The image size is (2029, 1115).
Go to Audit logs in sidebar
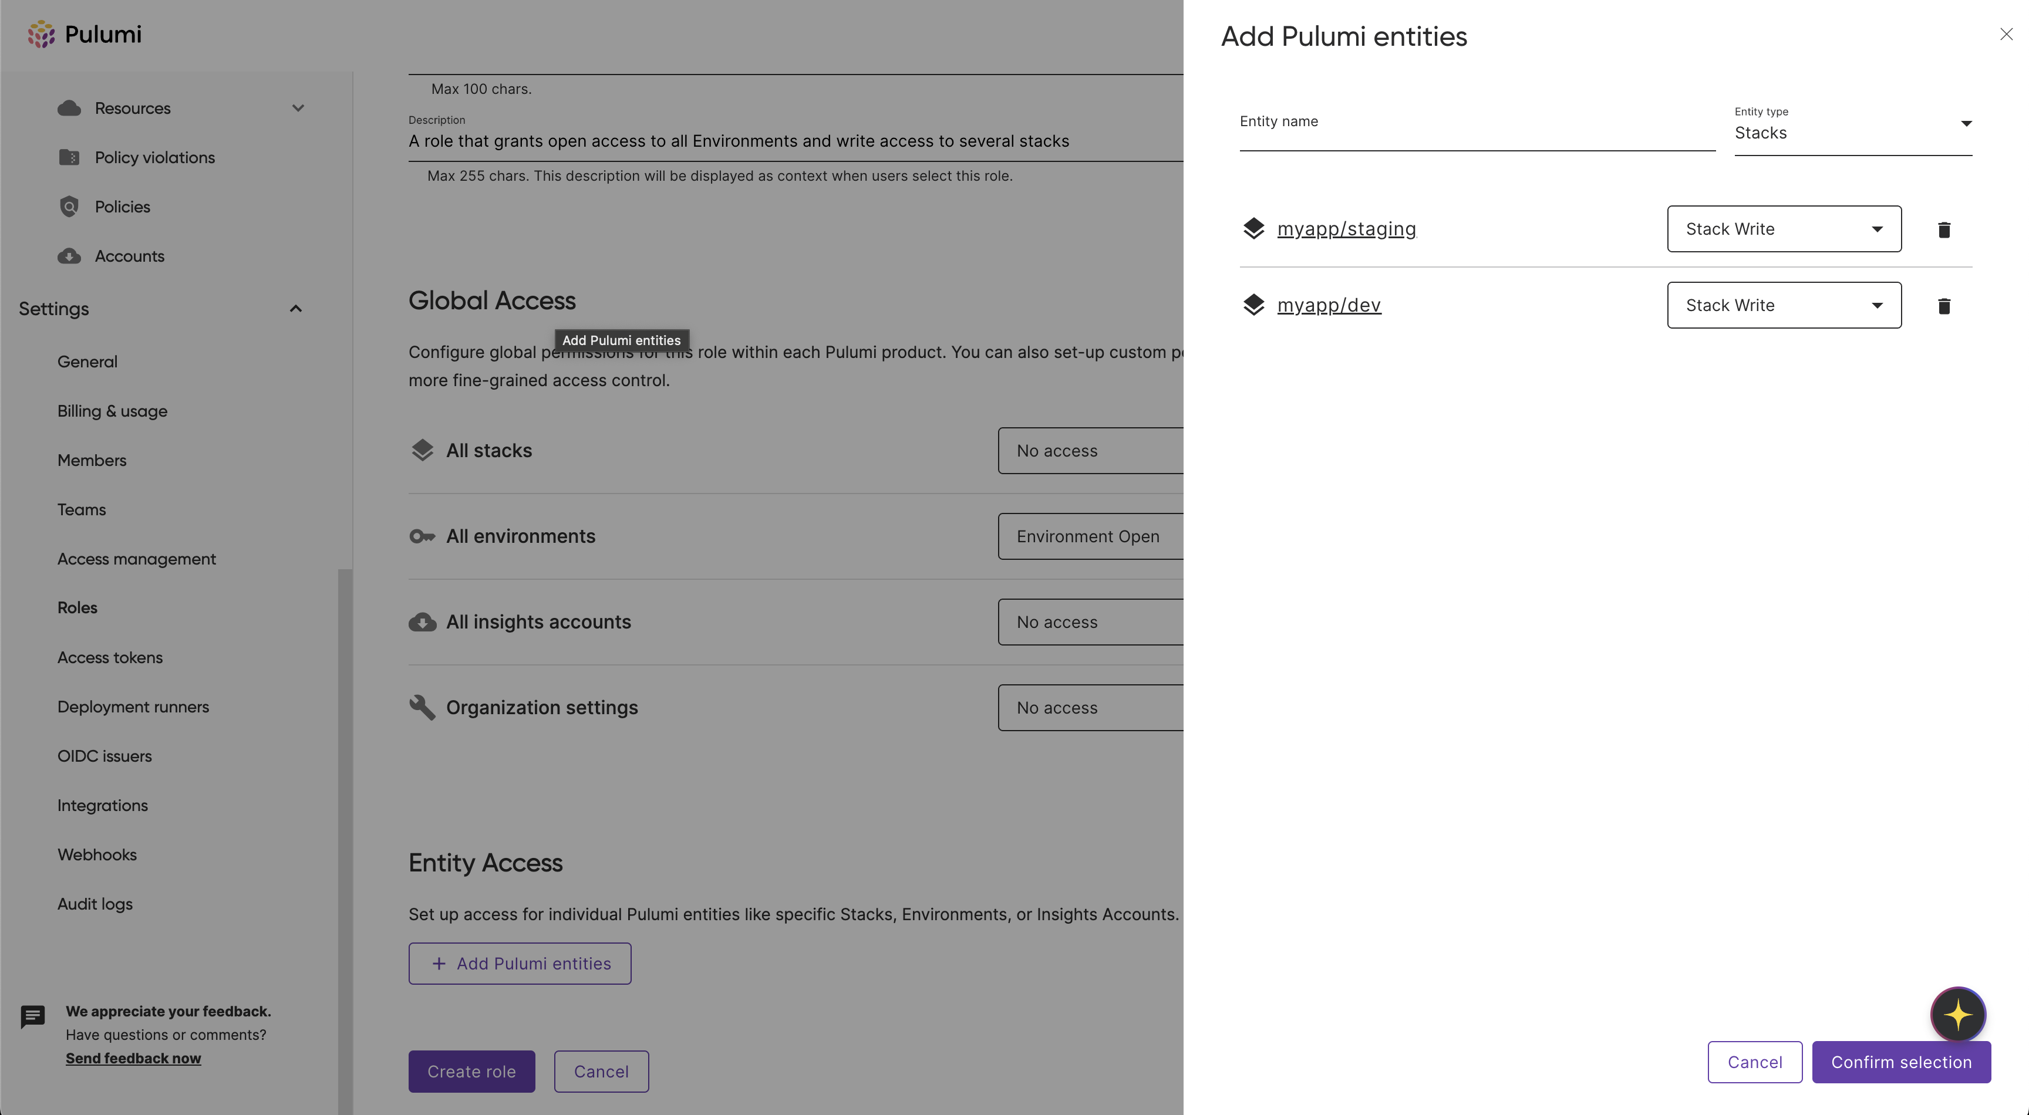[95, 904]
